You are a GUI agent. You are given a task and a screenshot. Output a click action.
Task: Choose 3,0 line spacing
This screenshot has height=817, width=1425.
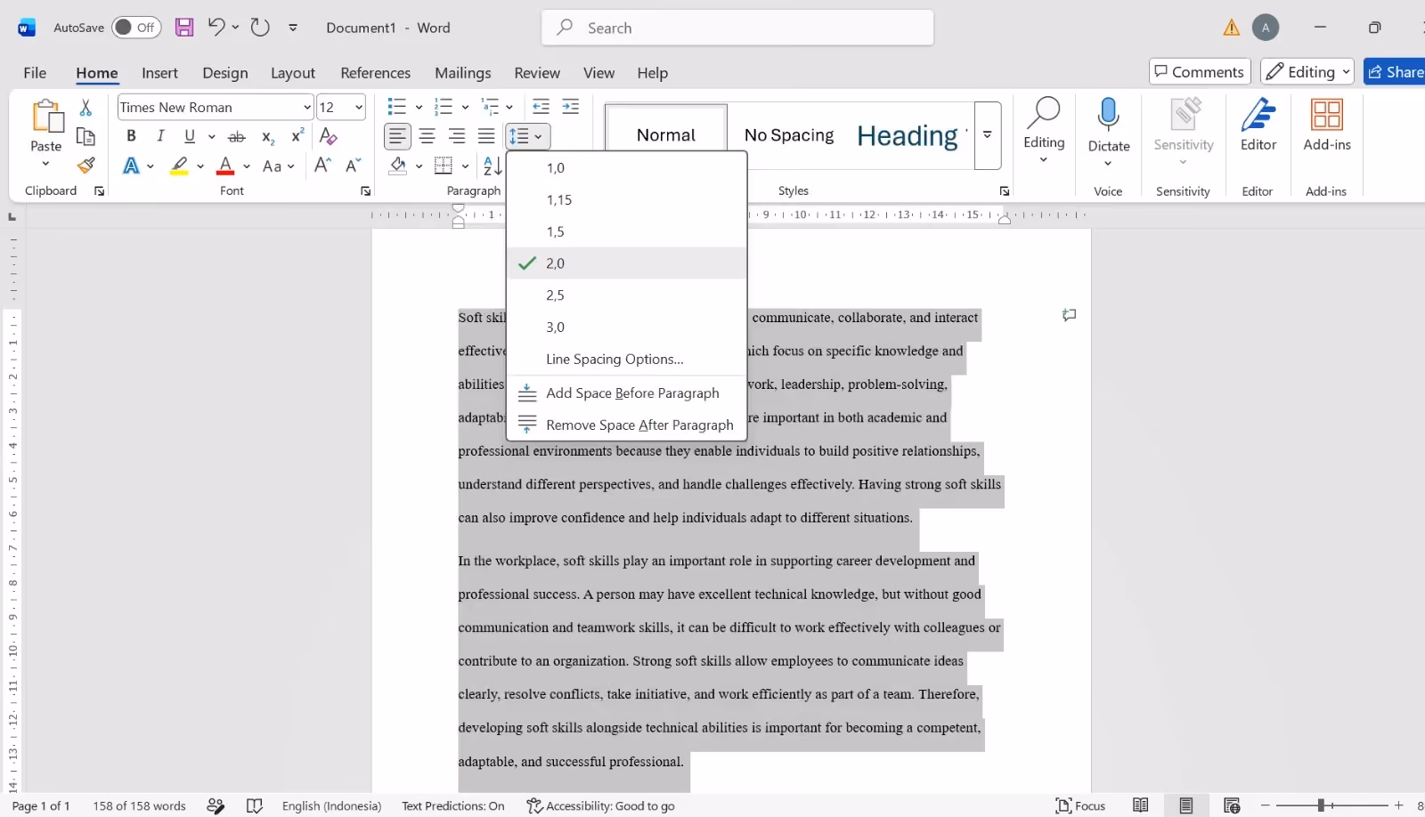(x=626, y=327)
